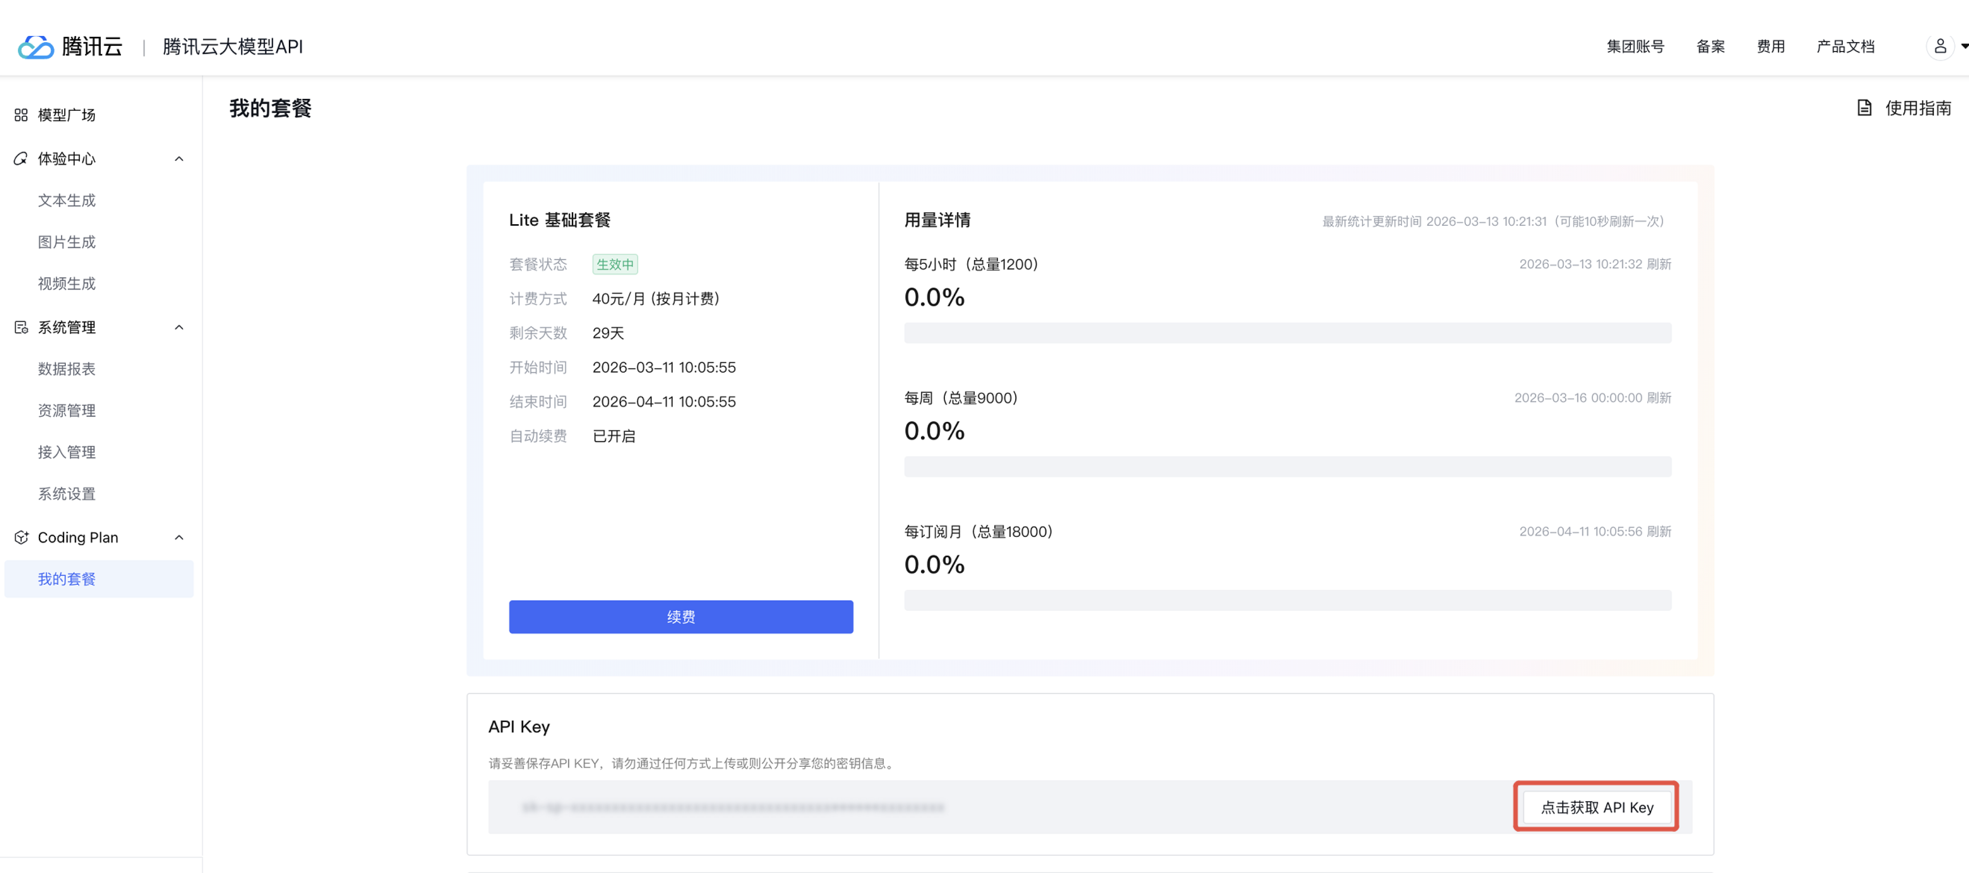Collapse the 系统管理 section chevron
Viewport: 1969px width, 873px height.
(x=179, y=327)
